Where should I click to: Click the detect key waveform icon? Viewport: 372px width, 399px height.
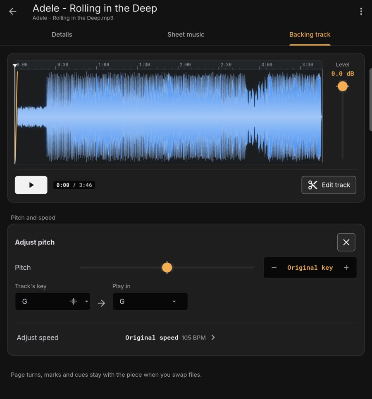(x=74, y=302)
